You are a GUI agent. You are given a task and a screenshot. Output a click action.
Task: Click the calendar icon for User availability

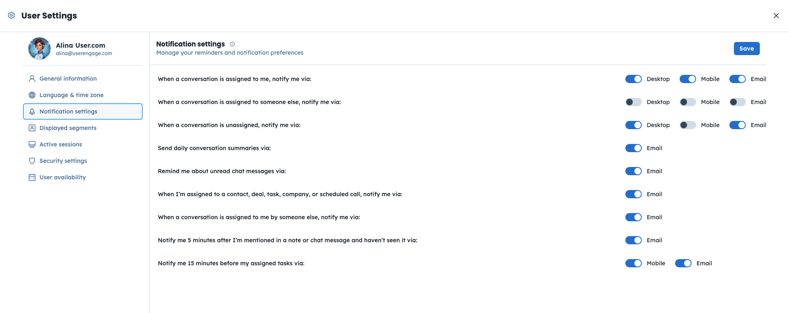coord(32,177)
